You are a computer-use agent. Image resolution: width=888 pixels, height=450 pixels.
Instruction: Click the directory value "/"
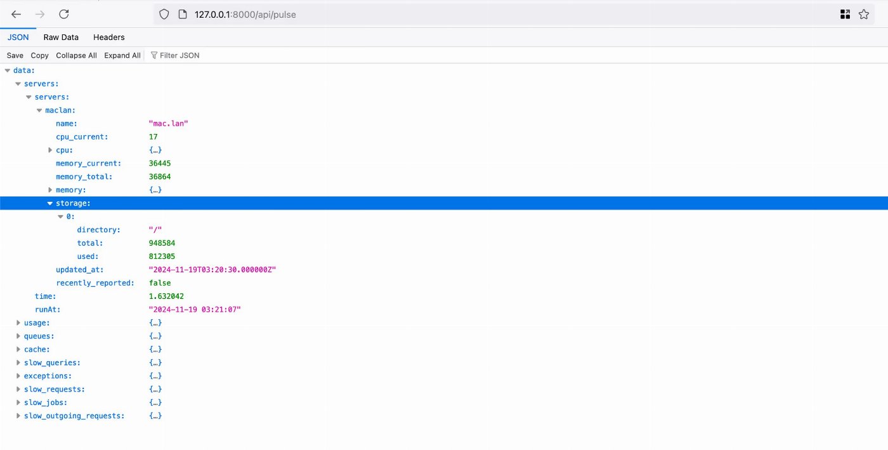tap(155, 230)
